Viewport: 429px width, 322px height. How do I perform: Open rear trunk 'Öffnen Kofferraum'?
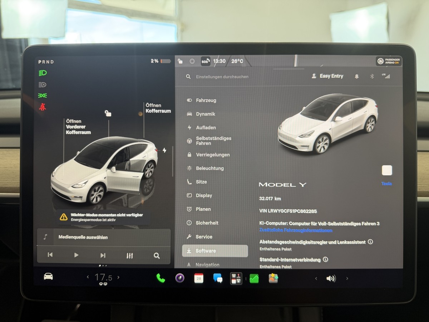point(158,108)
